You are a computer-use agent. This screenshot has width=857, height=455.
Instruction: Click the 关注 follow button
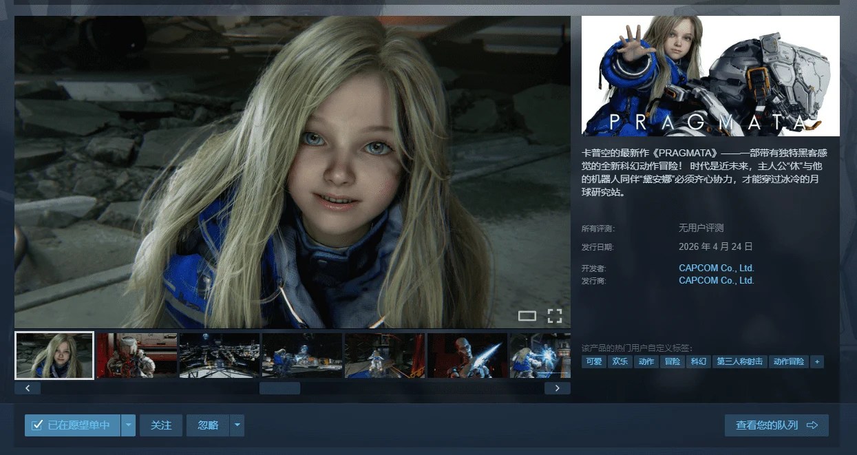pos(161,425)
